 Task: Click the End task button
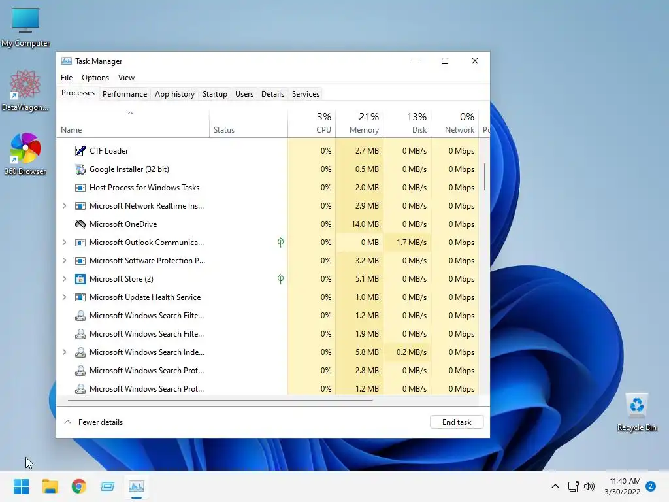[457, 422]
